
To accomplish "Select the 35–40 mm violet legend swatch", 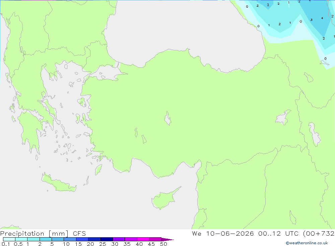I will [x=131, y=239].
